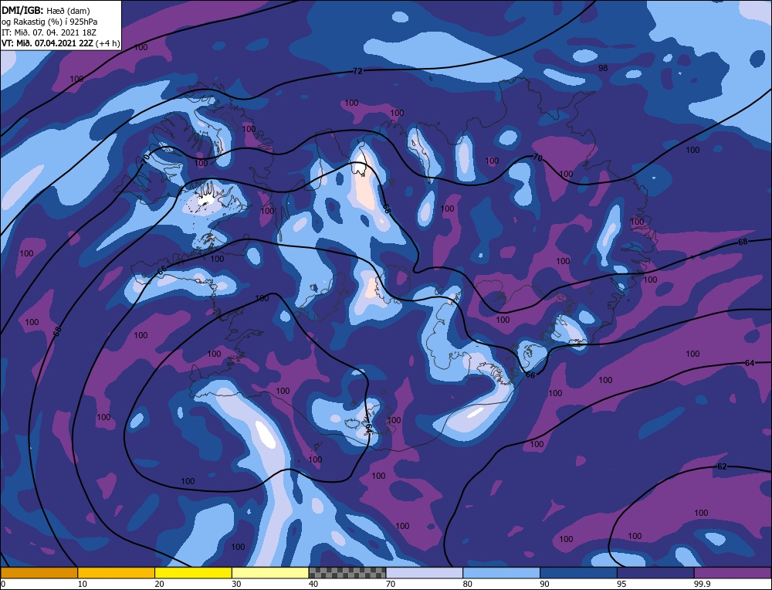The width and height of the screenshot is (772, 590).
Task: Click the '99.9' legend scale value
Action: [702, 584]
